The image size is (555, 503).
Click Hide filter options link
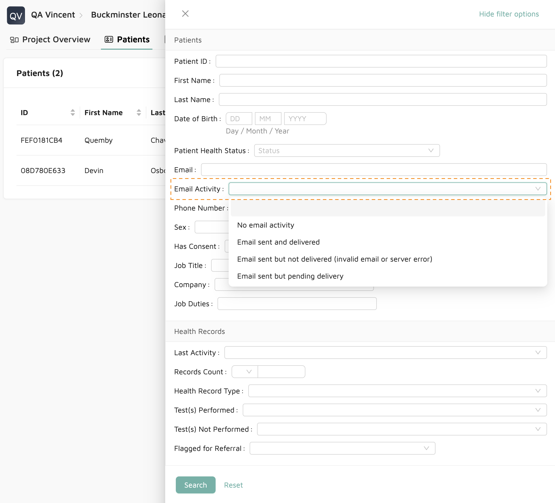(509, 14)
